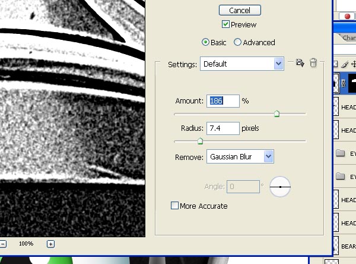Screen dimensions: 356x264
Task: Click the disabled Angle input field
Action: (243, 187)
